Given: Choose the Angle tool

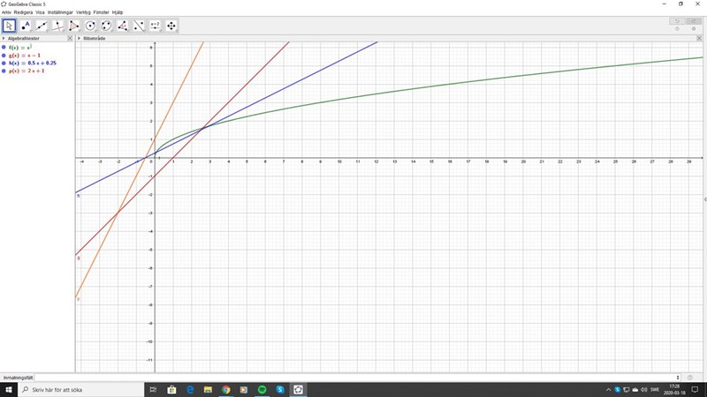Looking at the screenshot, I should tap(123, 26).
